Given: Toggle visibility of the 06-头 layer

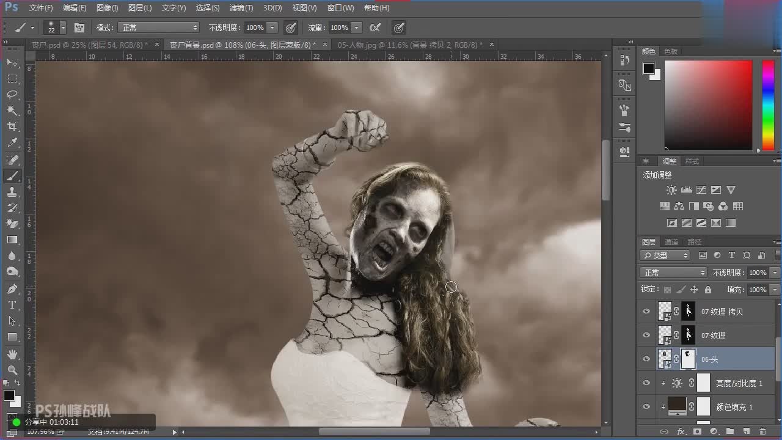Looking at the screenshot, I should (646, 359).
